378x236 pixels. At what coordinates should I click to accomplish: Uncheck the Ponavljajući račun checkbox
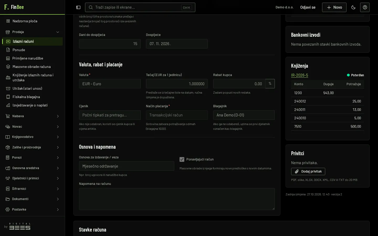point(182,159)
